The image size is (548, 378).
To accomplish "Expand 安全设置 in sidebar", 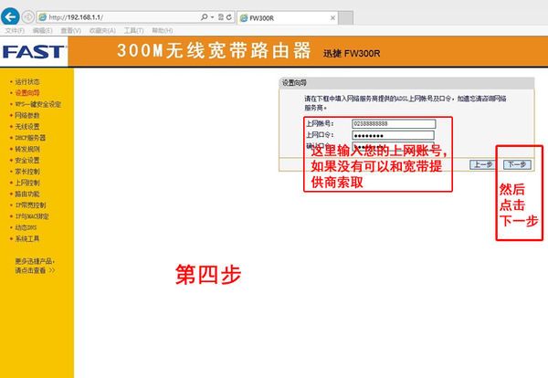I will pyautogui.click(x=27, y=161).
